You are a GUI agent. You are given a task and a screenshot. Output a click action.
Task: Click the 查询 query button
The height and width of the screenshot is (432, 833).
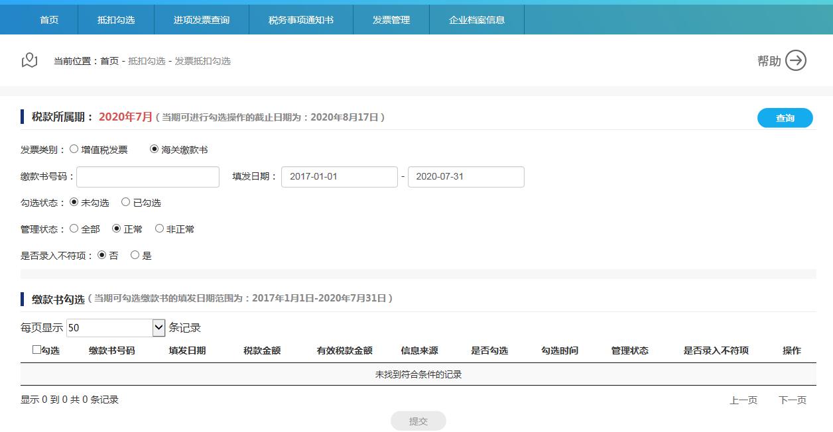pos(785,117)
